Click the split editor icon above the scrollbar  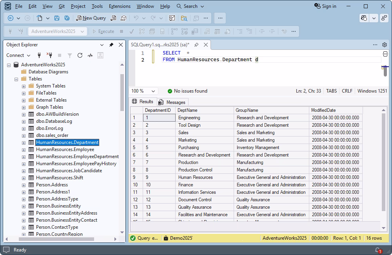pyautogui.click(x=385, y=54)
